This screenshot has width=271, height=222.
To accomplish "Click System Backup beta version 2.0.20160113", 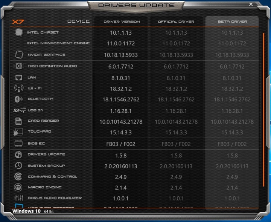I will click(x=232, y=166).
